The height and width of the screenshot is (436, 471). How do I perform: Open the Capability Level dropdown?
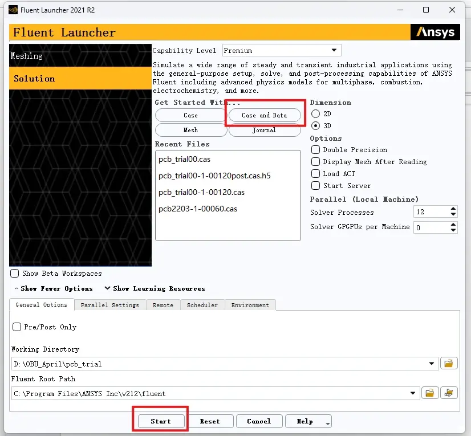282,51
